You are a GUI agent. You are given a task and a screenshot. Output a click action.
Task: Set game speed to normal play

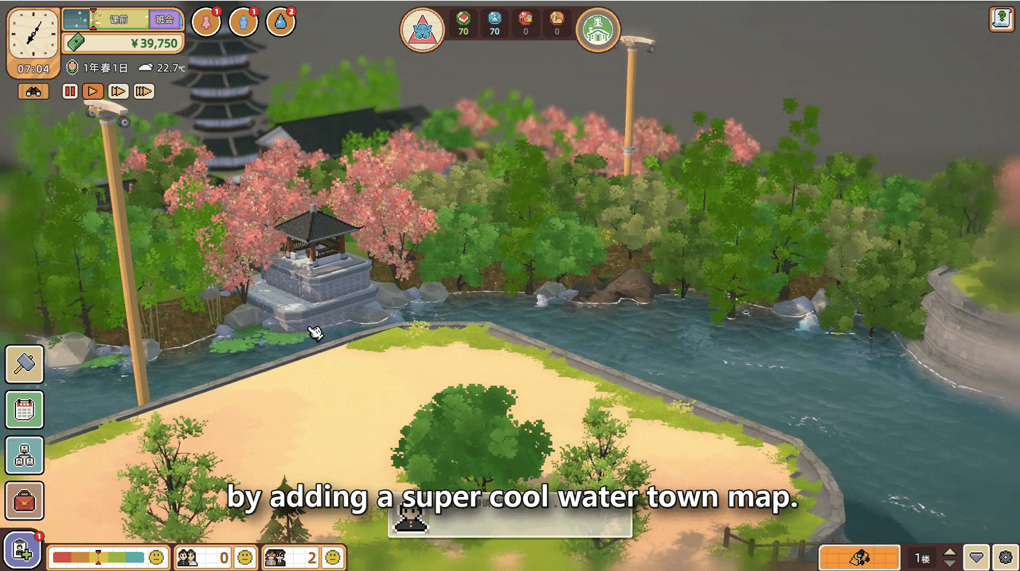click(x=93, y=91)
